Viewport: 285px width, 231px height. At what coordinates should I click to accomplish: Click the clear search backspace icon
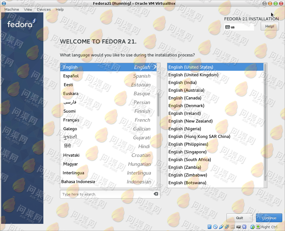click(x=156, y=194)
